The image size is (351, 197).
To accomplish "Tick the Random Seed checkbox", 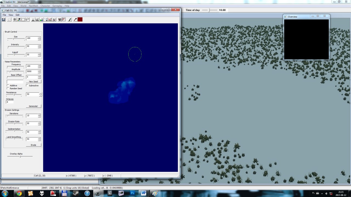I will click(8, 89).
